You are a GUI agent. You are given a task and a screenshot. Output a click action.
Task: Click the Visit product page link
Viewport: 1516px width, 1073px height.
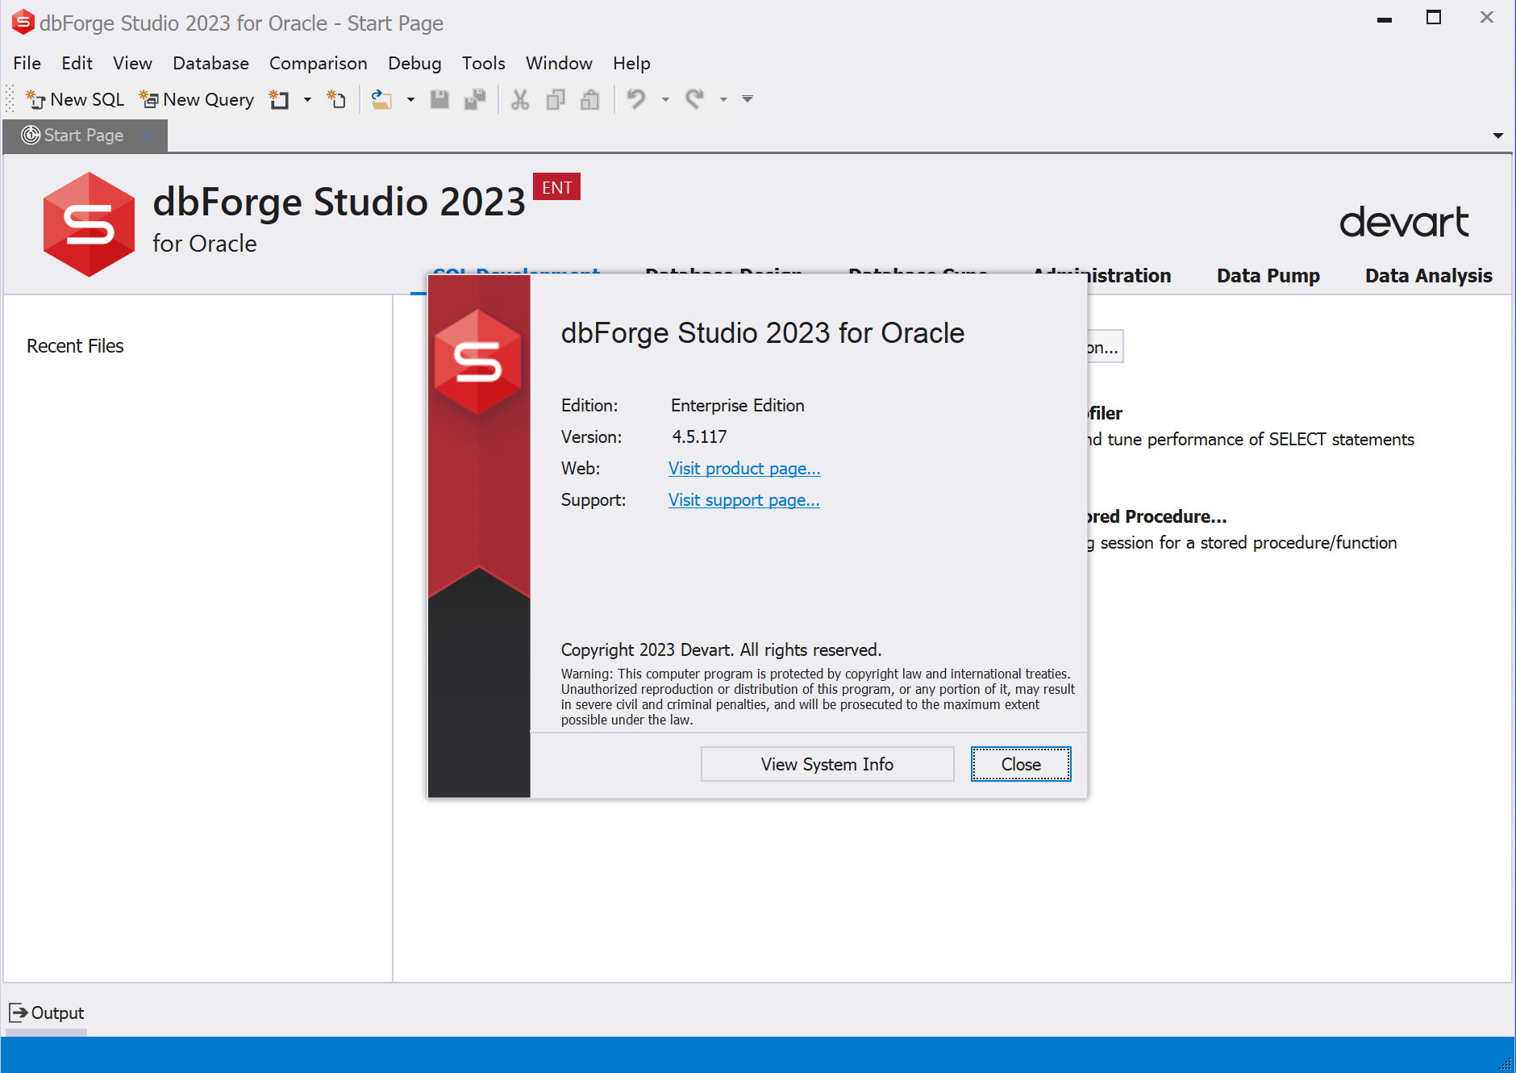[744, 469]
